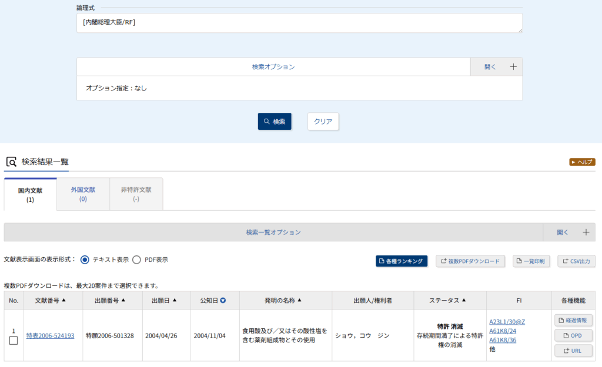Select the 国内文献 tab
602x367 pixels.
click(30, 194)
